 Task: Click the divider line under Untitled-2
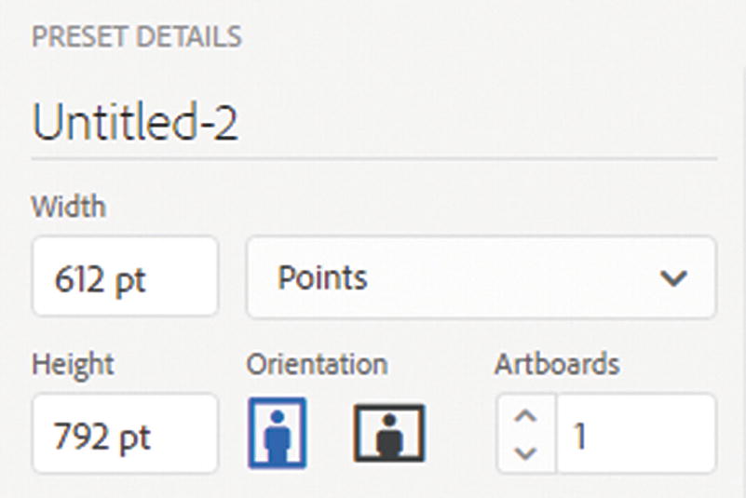pos(373,159)
